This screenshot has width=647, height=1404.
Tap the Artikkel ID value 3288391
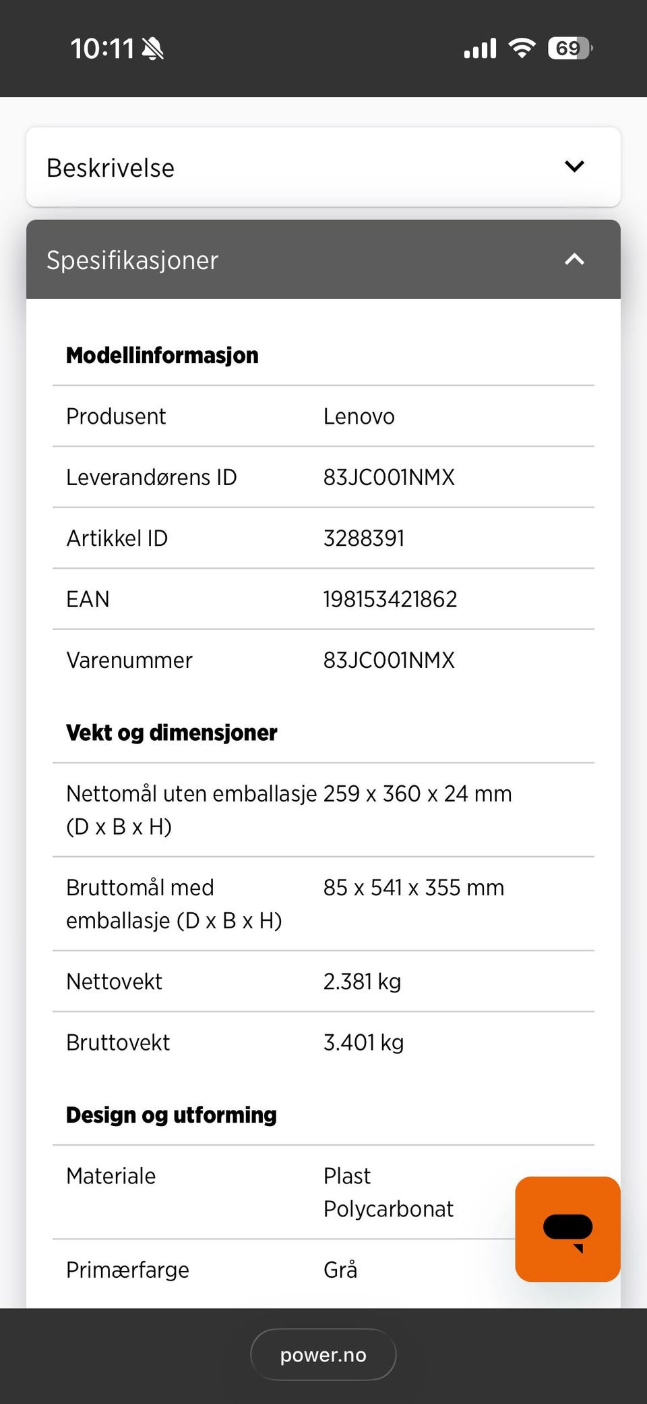click(x=364, y=538)
